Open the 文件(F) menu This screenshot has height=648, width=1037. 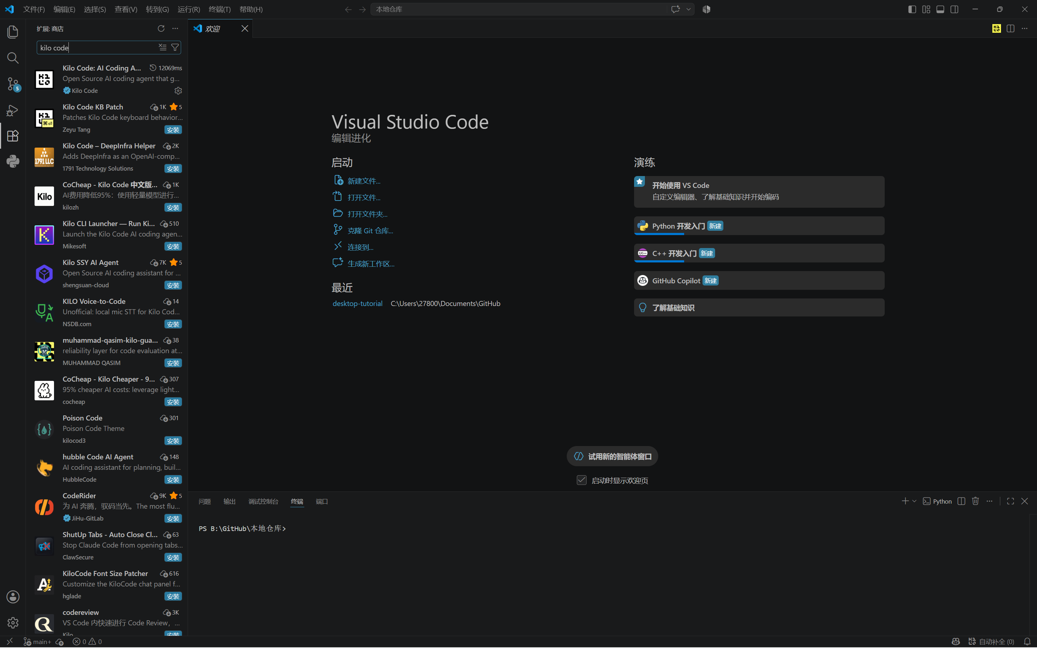[x=34, y=9]
